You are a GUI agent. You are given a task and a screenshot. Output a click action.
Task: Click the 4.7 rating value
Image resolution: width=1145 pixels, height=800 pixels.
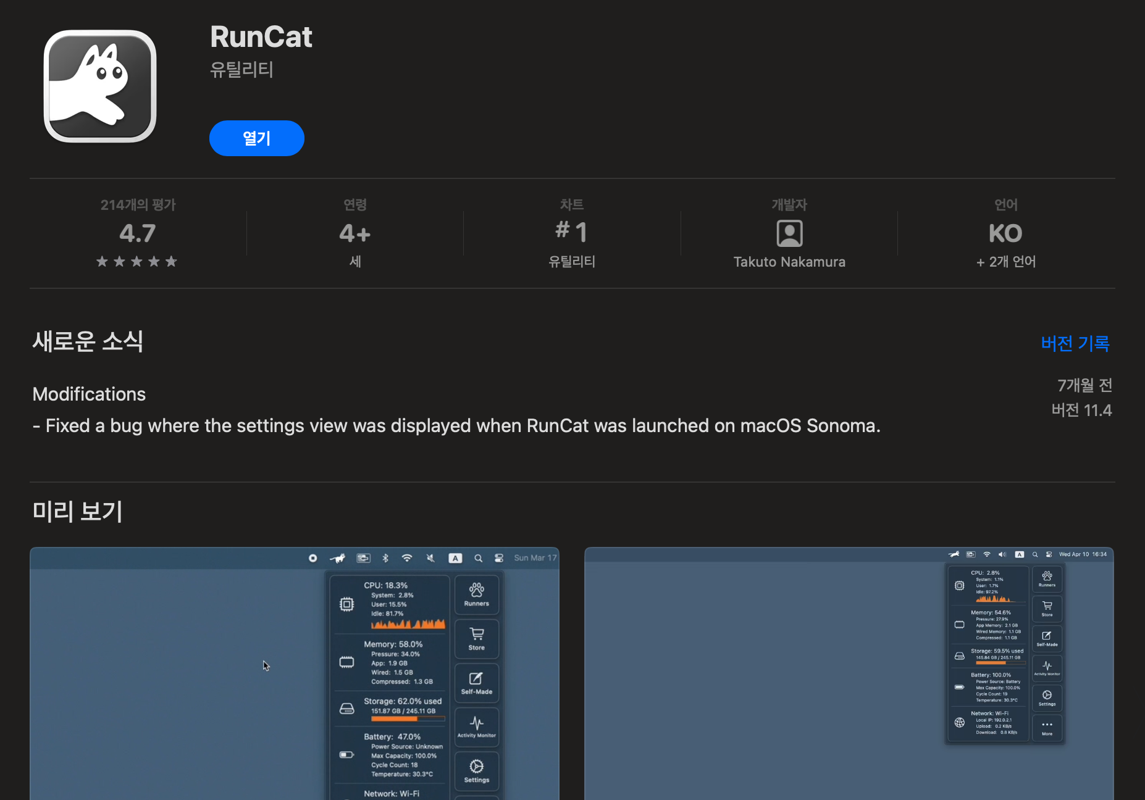(x=137, y=233)
